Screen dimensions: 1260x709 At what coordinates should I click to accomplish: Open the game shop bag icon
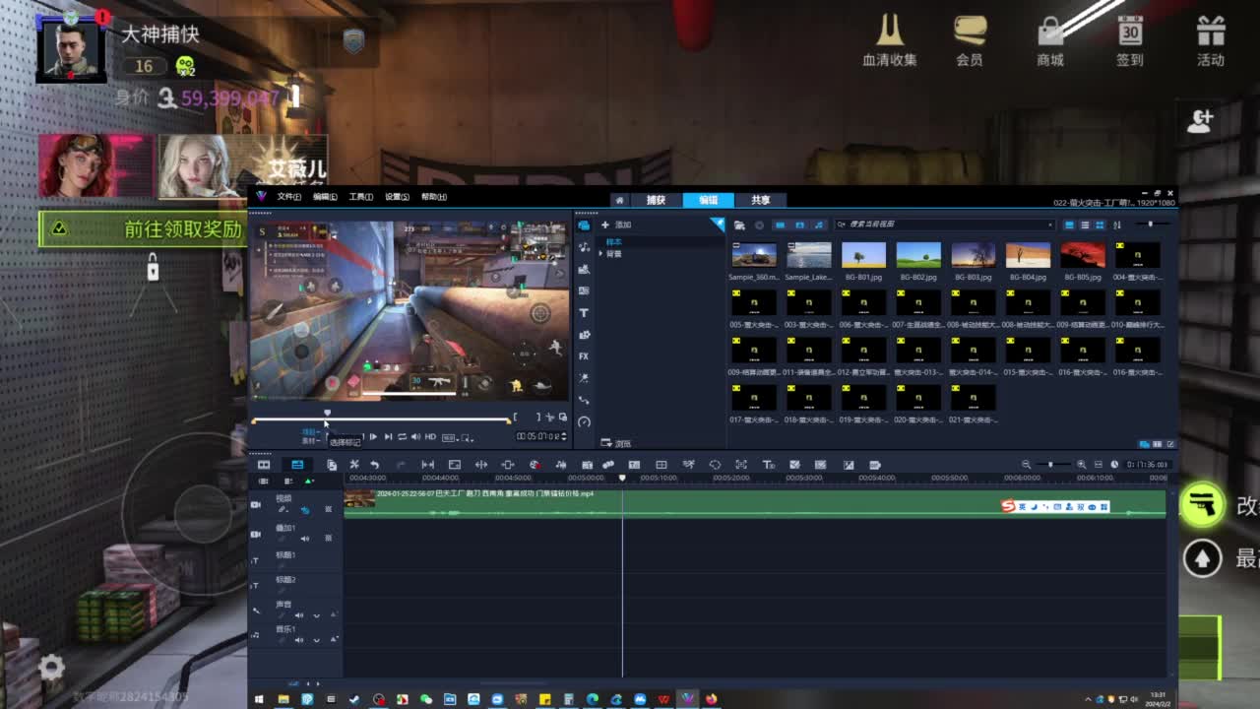click(1050, 40)
